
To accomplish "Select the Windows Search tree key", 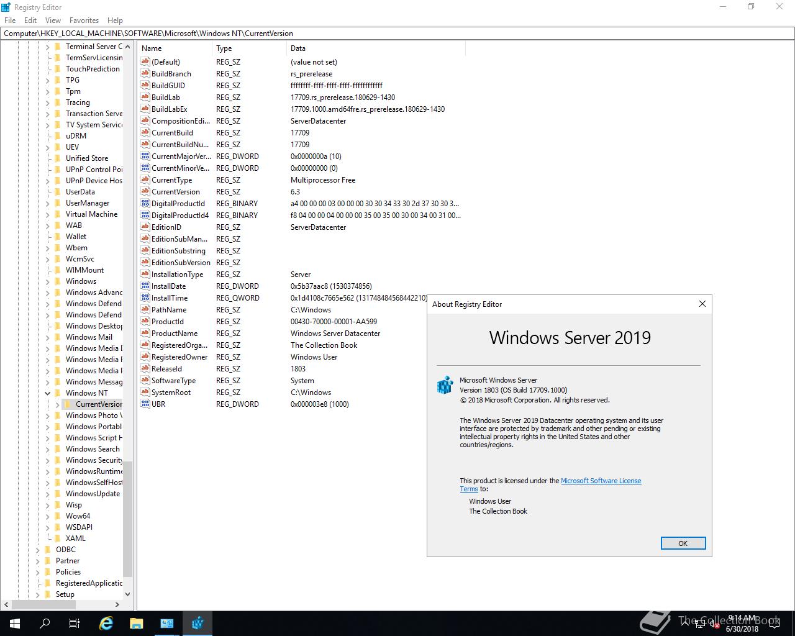I will [x=93, y=448].
